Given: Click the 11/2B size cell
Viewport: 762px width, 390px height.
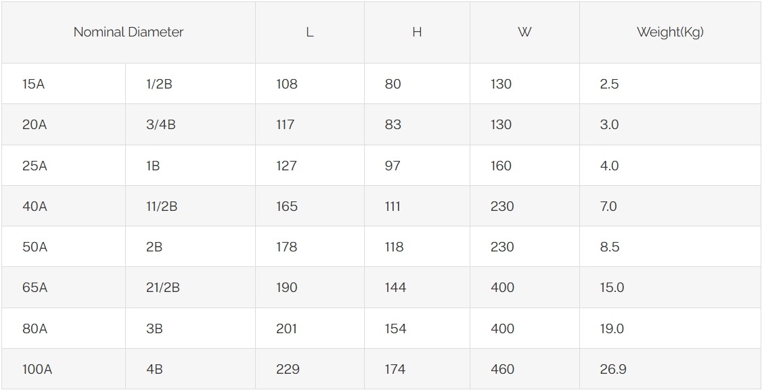Looking at the screenshot, I should coord(162,206).
